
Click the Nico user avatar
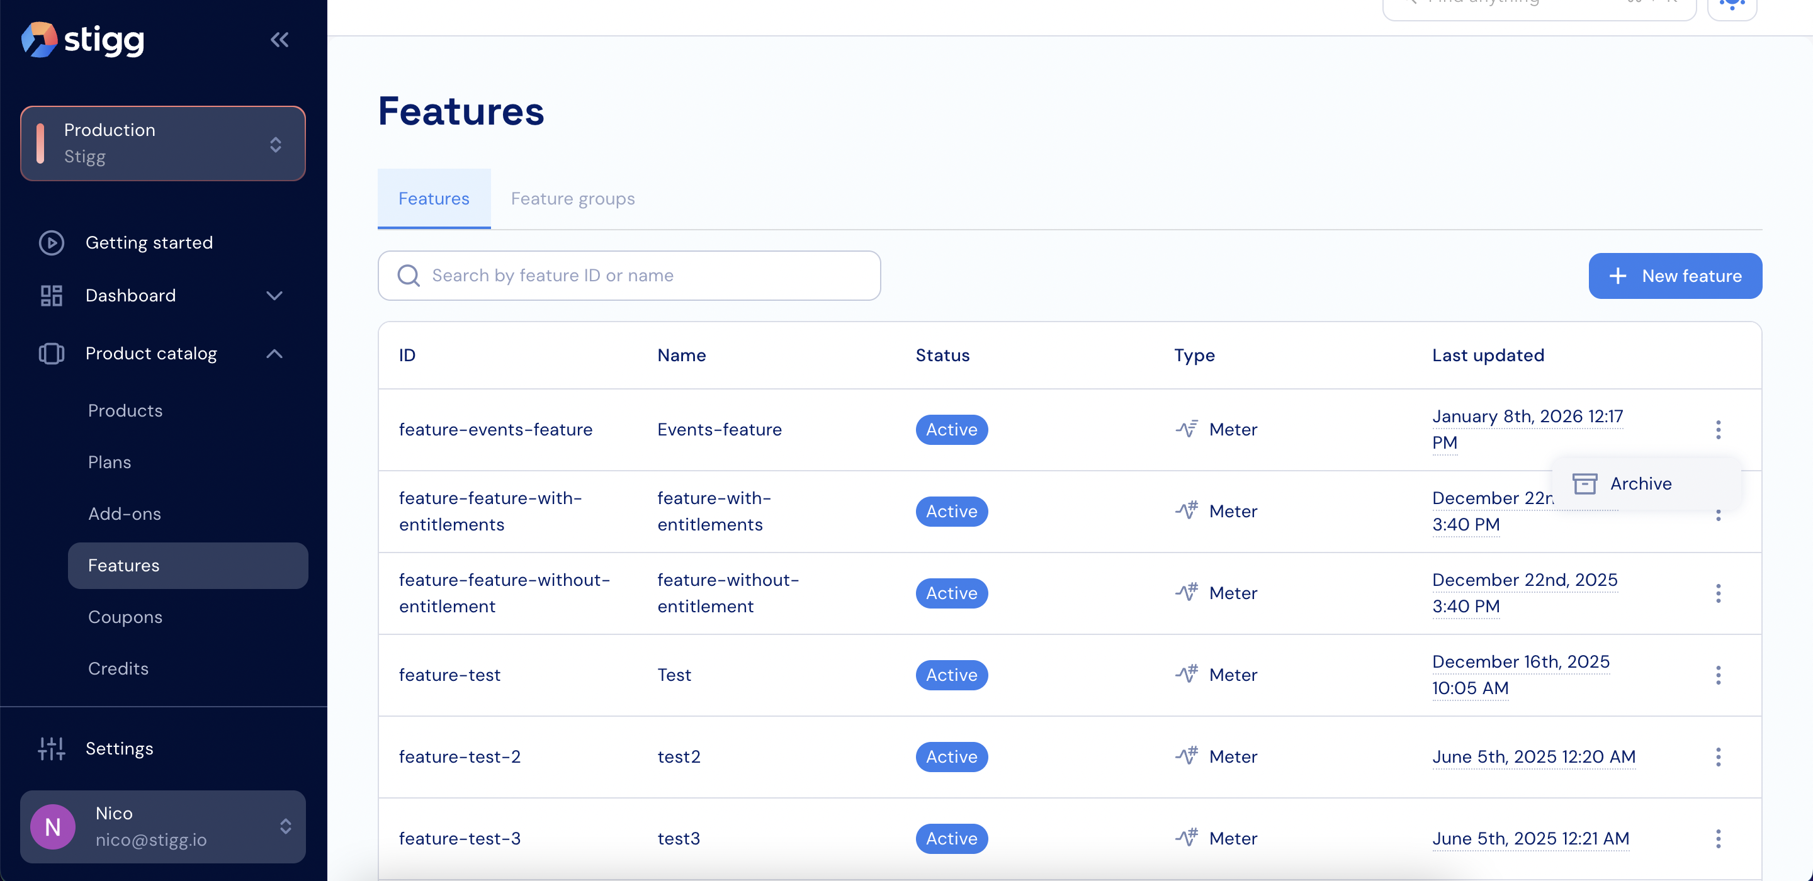53,827
